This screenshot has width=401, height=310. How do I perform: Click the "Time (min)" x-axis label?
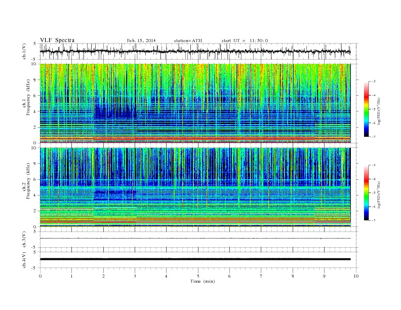203,281
